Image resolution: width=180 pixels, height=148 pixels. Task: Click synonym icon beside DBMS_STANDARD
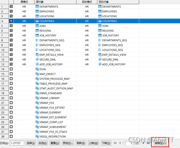coord(37,93)
